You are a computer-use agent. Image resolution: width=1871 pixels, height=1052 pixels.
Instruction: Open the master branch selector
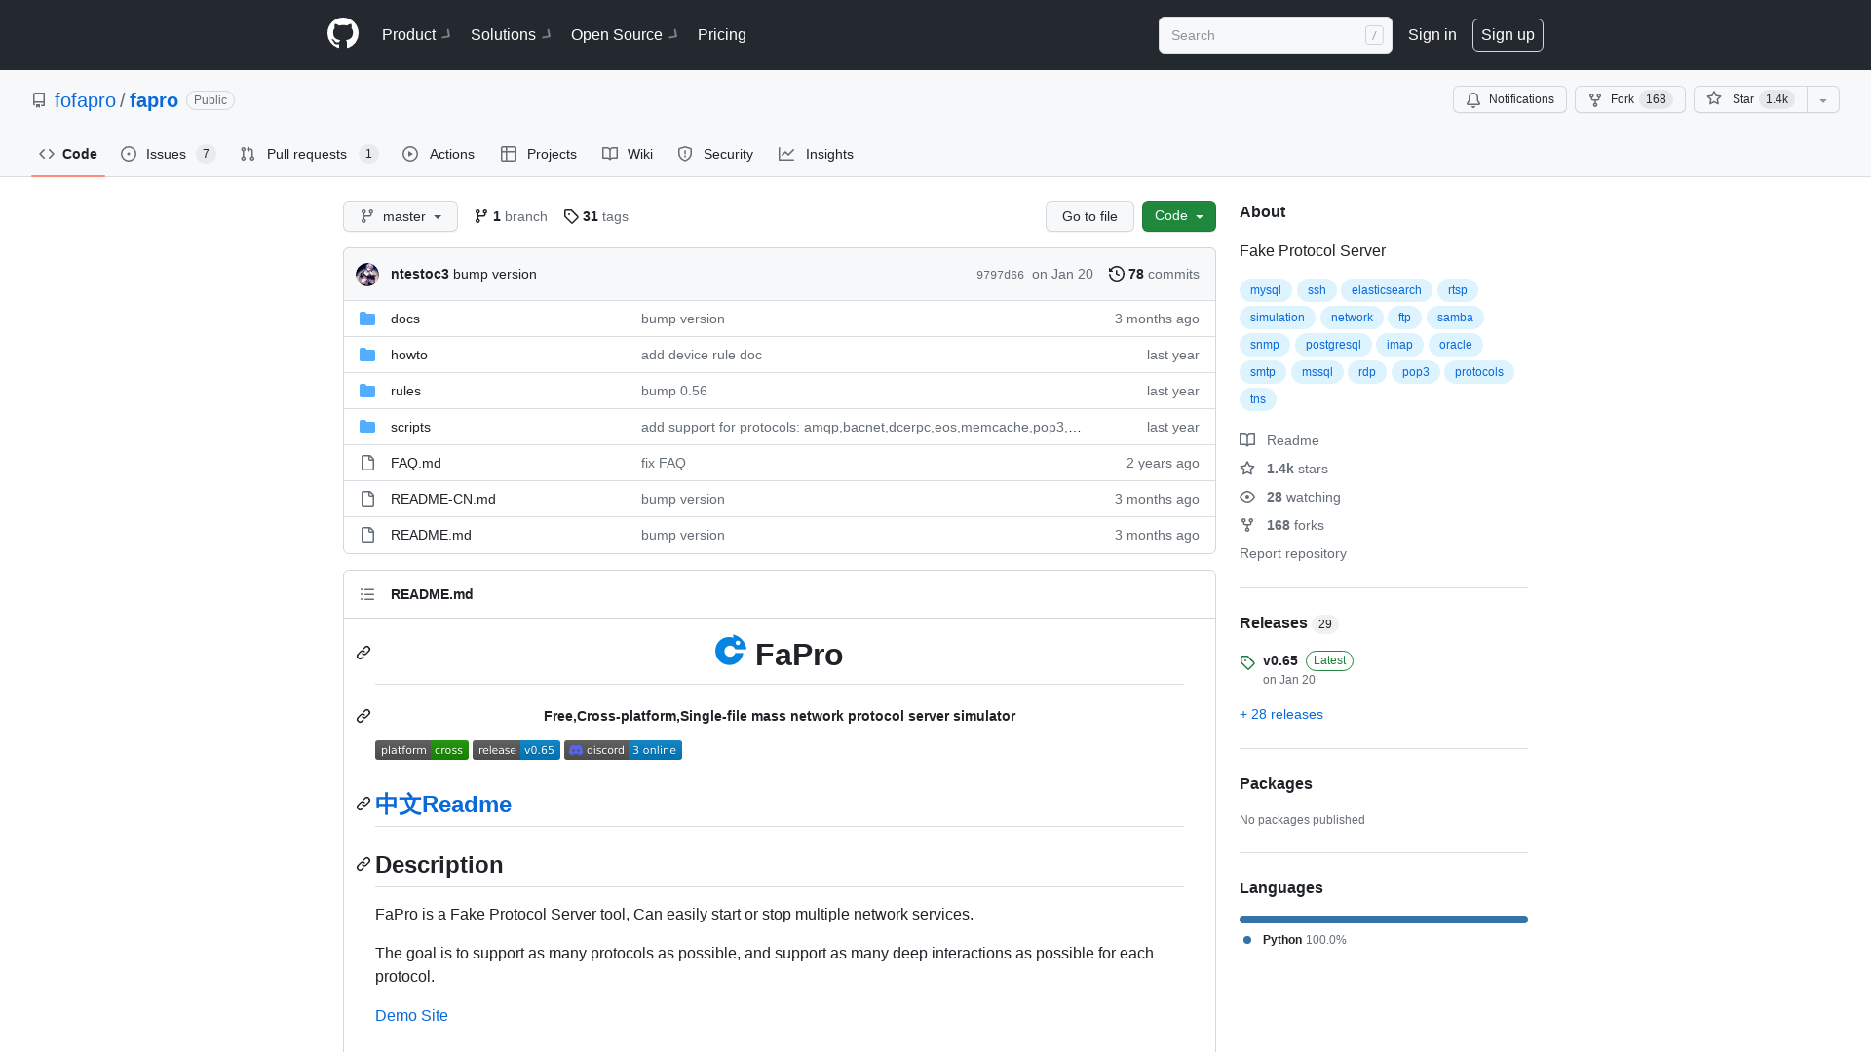click(x=401, y=216)
